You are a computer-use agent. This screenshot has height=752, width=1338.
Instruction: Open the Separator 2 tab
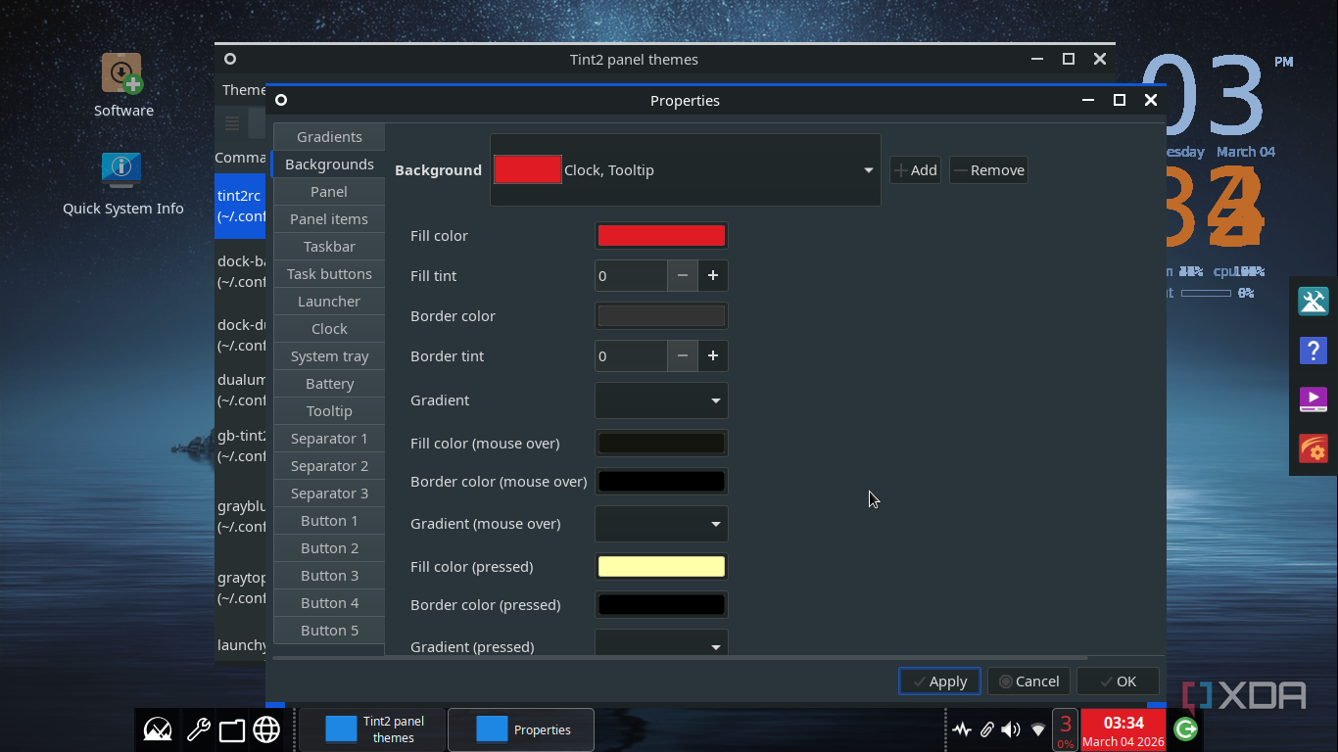point(329,466)
